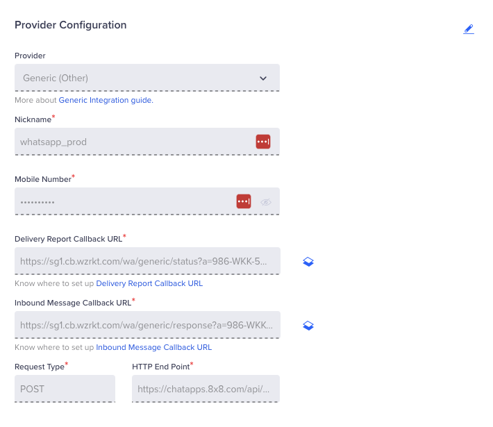Click the edit pencil icon for Provider Configuration

point(469,29)
